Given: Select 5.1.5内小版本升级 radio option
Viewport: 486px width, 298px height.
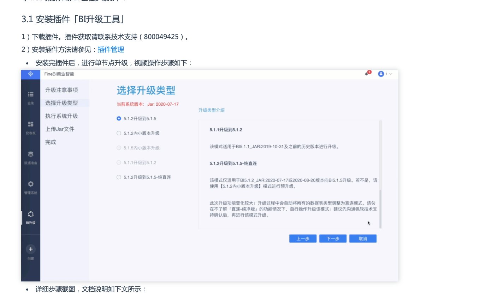Looking at the screenshot, I should [x=119, y=148].
